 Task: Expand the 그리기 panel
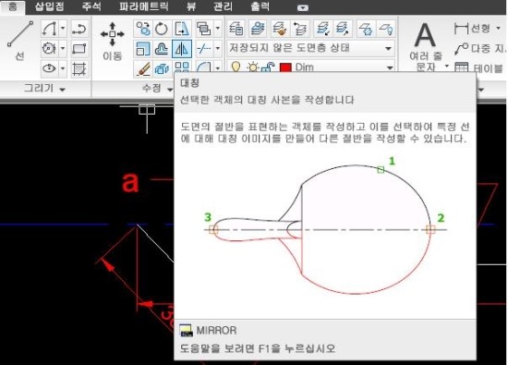(44, 89)
